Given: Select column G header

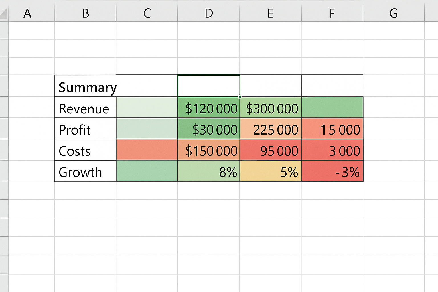Looking at the screenshot, I should [394, 13].
